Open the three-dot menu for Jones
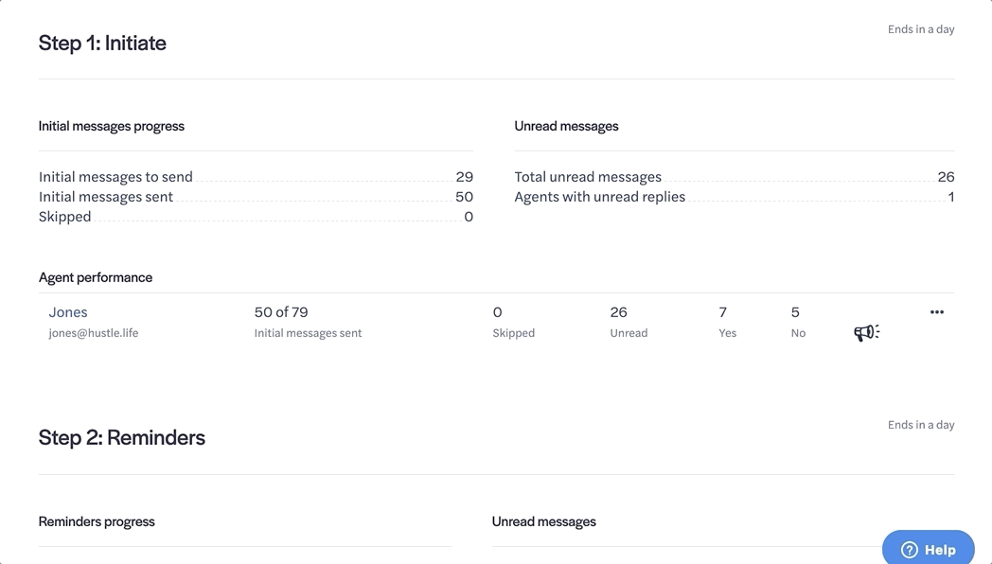The width and height of the screenshot is (992, 564). click(937, 312)
